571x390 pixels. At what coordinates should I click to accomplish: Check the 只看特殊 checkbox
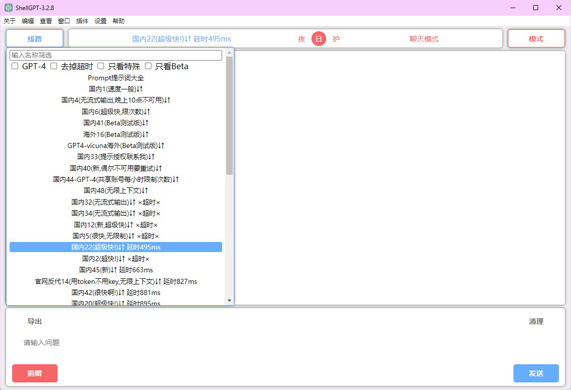(101, 66)
